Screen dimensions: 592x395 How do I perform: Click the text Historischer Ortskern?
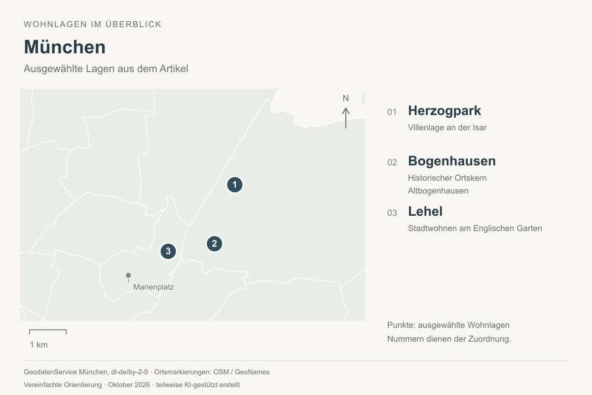tap(447, 178)
